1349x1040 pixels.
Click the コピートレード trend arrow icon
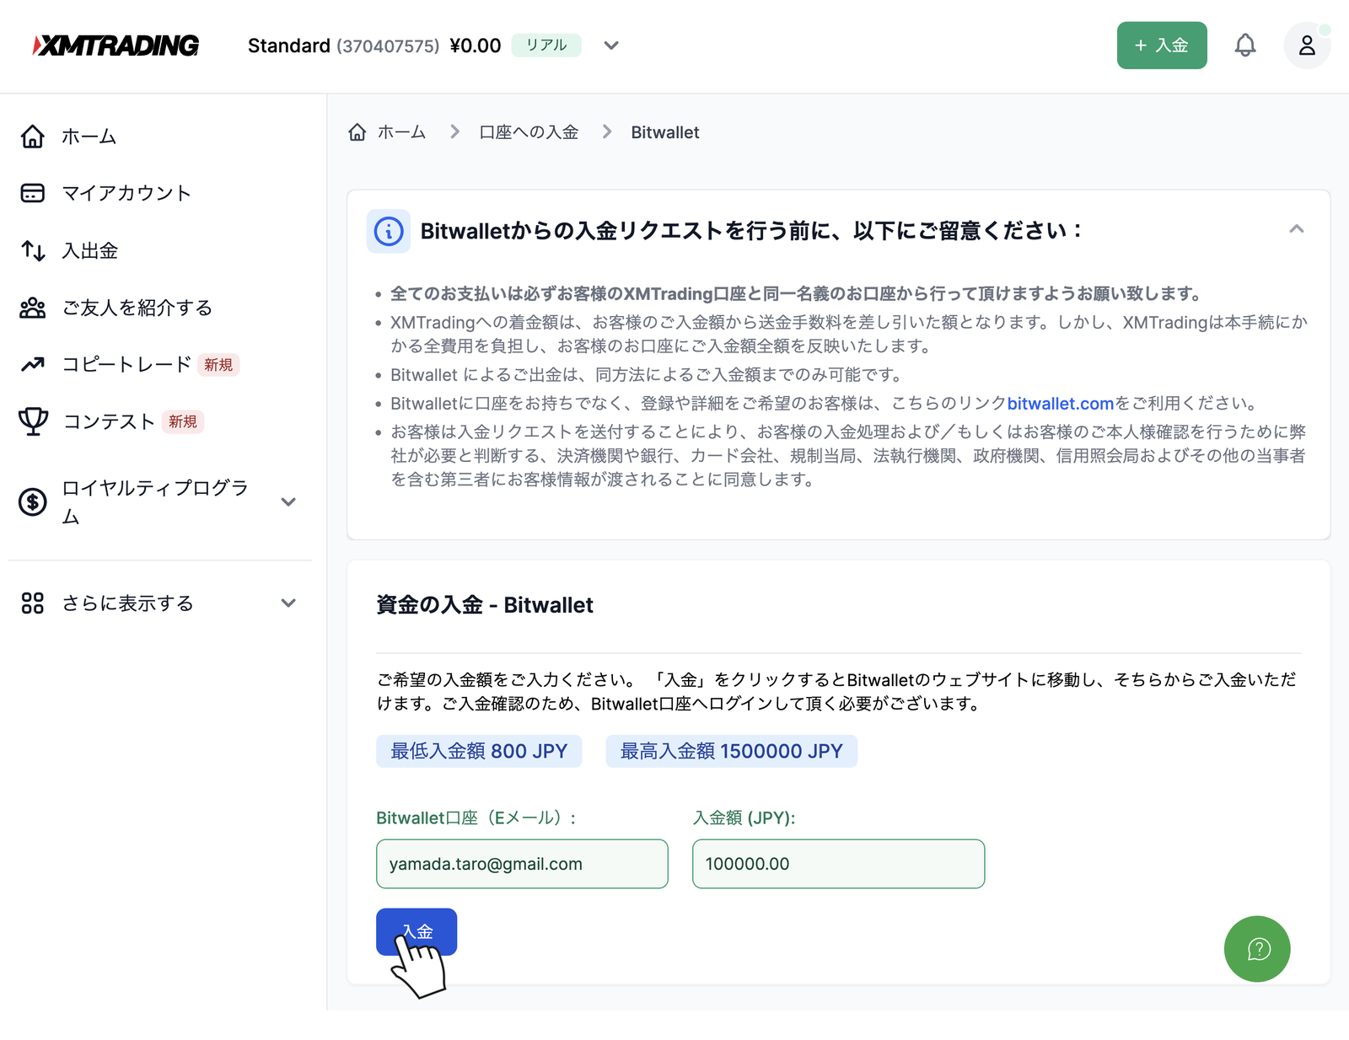click(x=33, y=364)
